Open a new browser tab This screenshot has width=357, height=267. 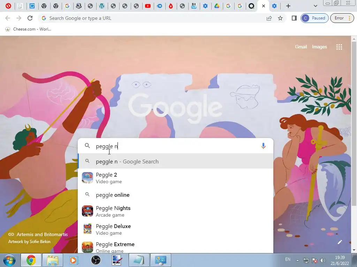(288, 6)
